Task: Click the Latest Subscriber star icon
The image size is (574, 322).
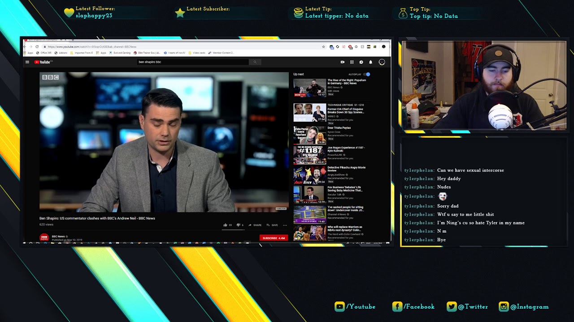Action: pos(180,13)
